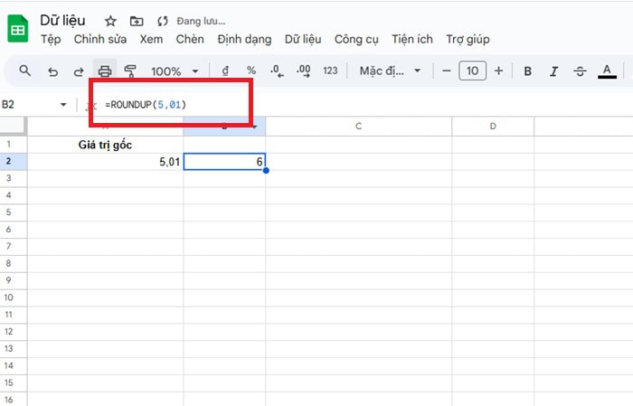Open the Chỉnh sửa menu

click(x=100, y=40)
